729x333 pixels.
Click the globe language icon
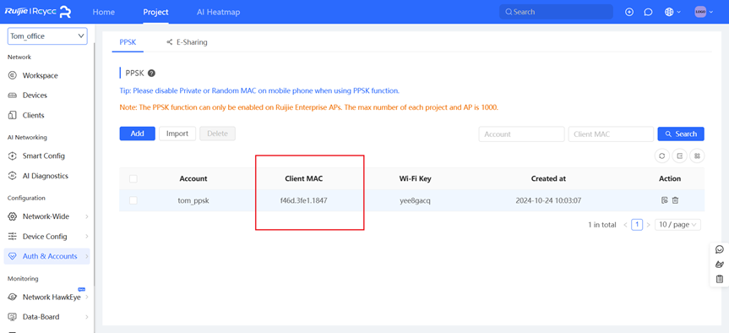669,12
